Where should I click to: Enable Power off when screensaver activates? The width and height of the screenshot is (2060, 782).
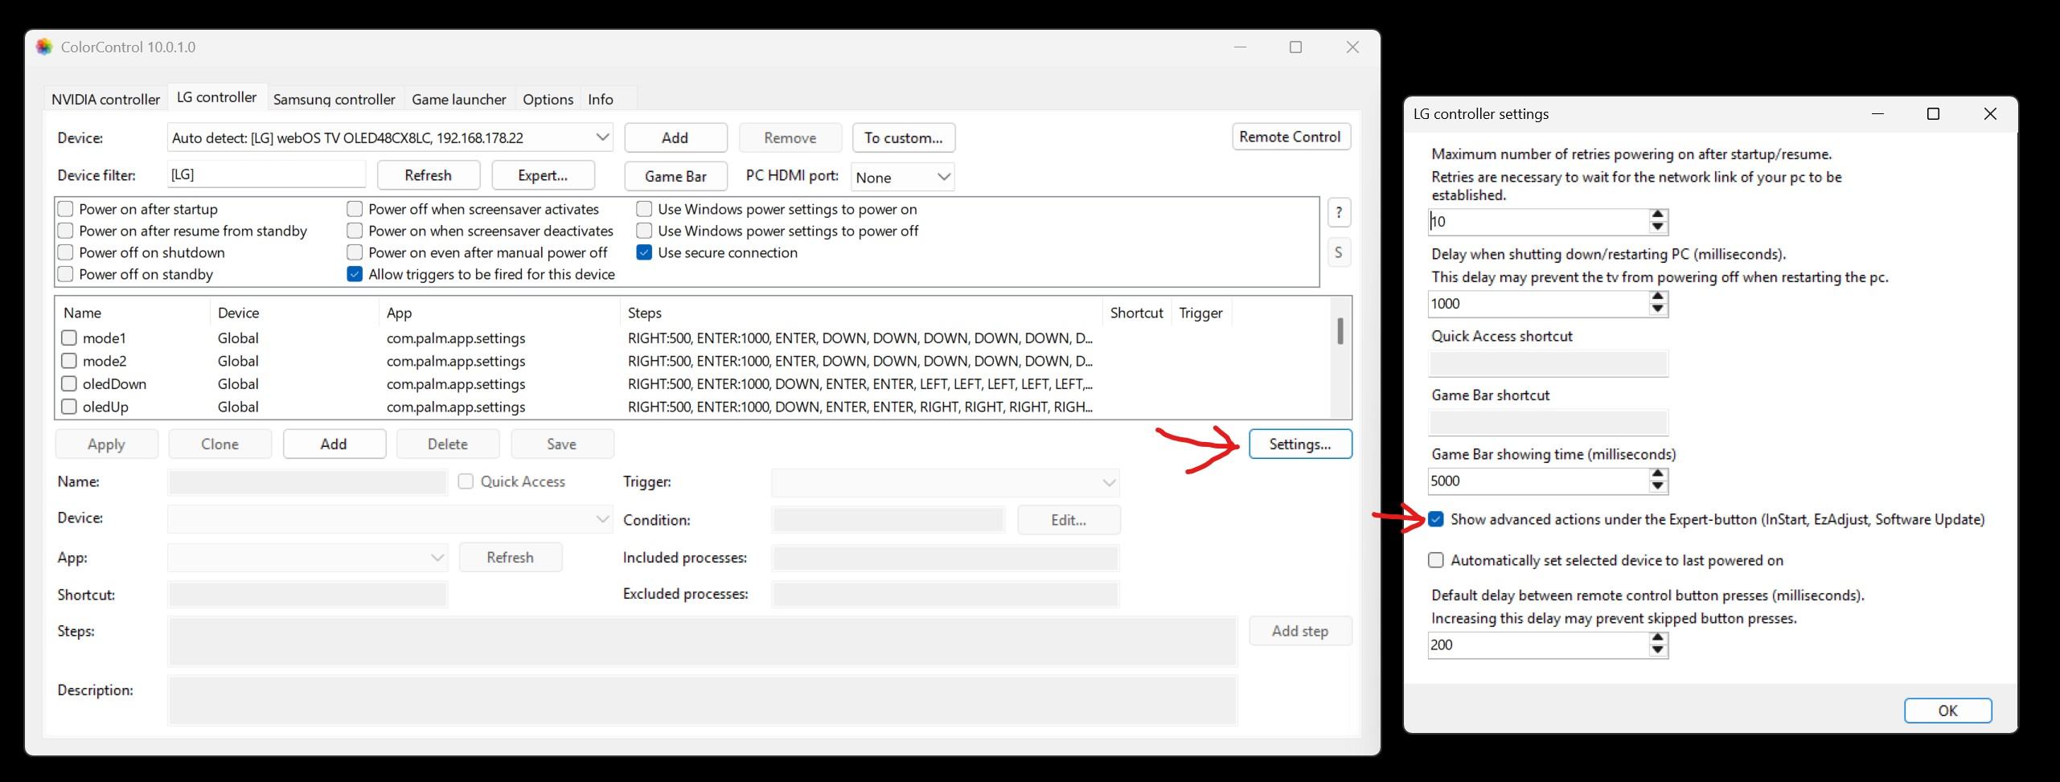(x=355, y=209)
